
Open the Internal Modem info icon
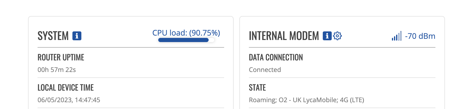tap(327, 36)
